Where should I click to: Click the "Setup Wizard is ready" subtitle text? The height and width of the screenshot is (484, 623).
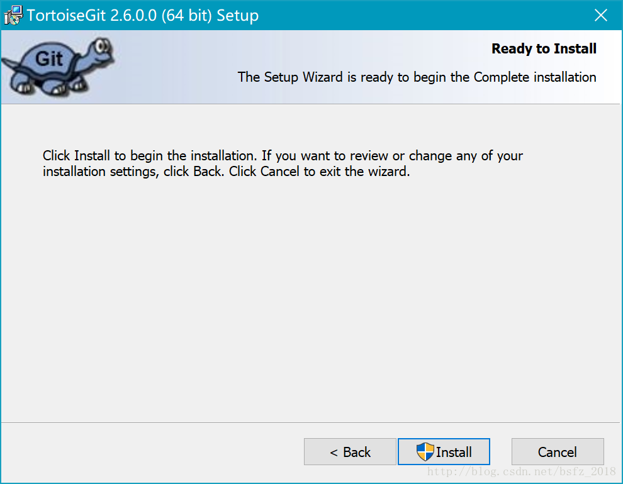(x=417, y=77)
